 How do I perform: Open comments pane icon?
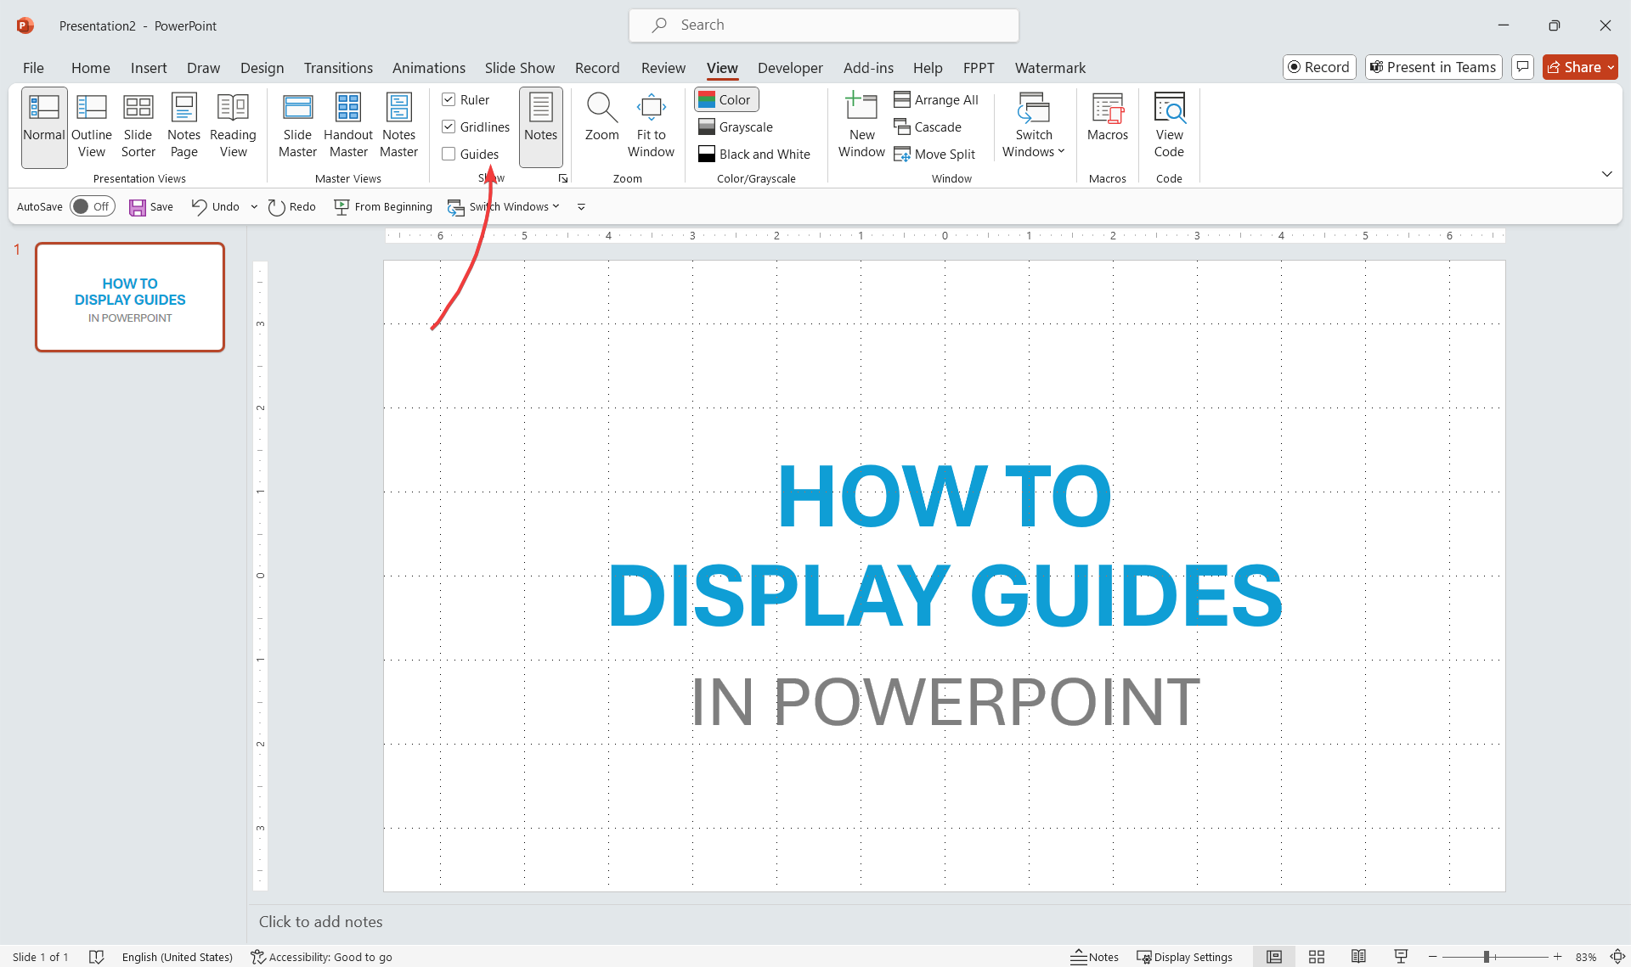pos(1522,67)
